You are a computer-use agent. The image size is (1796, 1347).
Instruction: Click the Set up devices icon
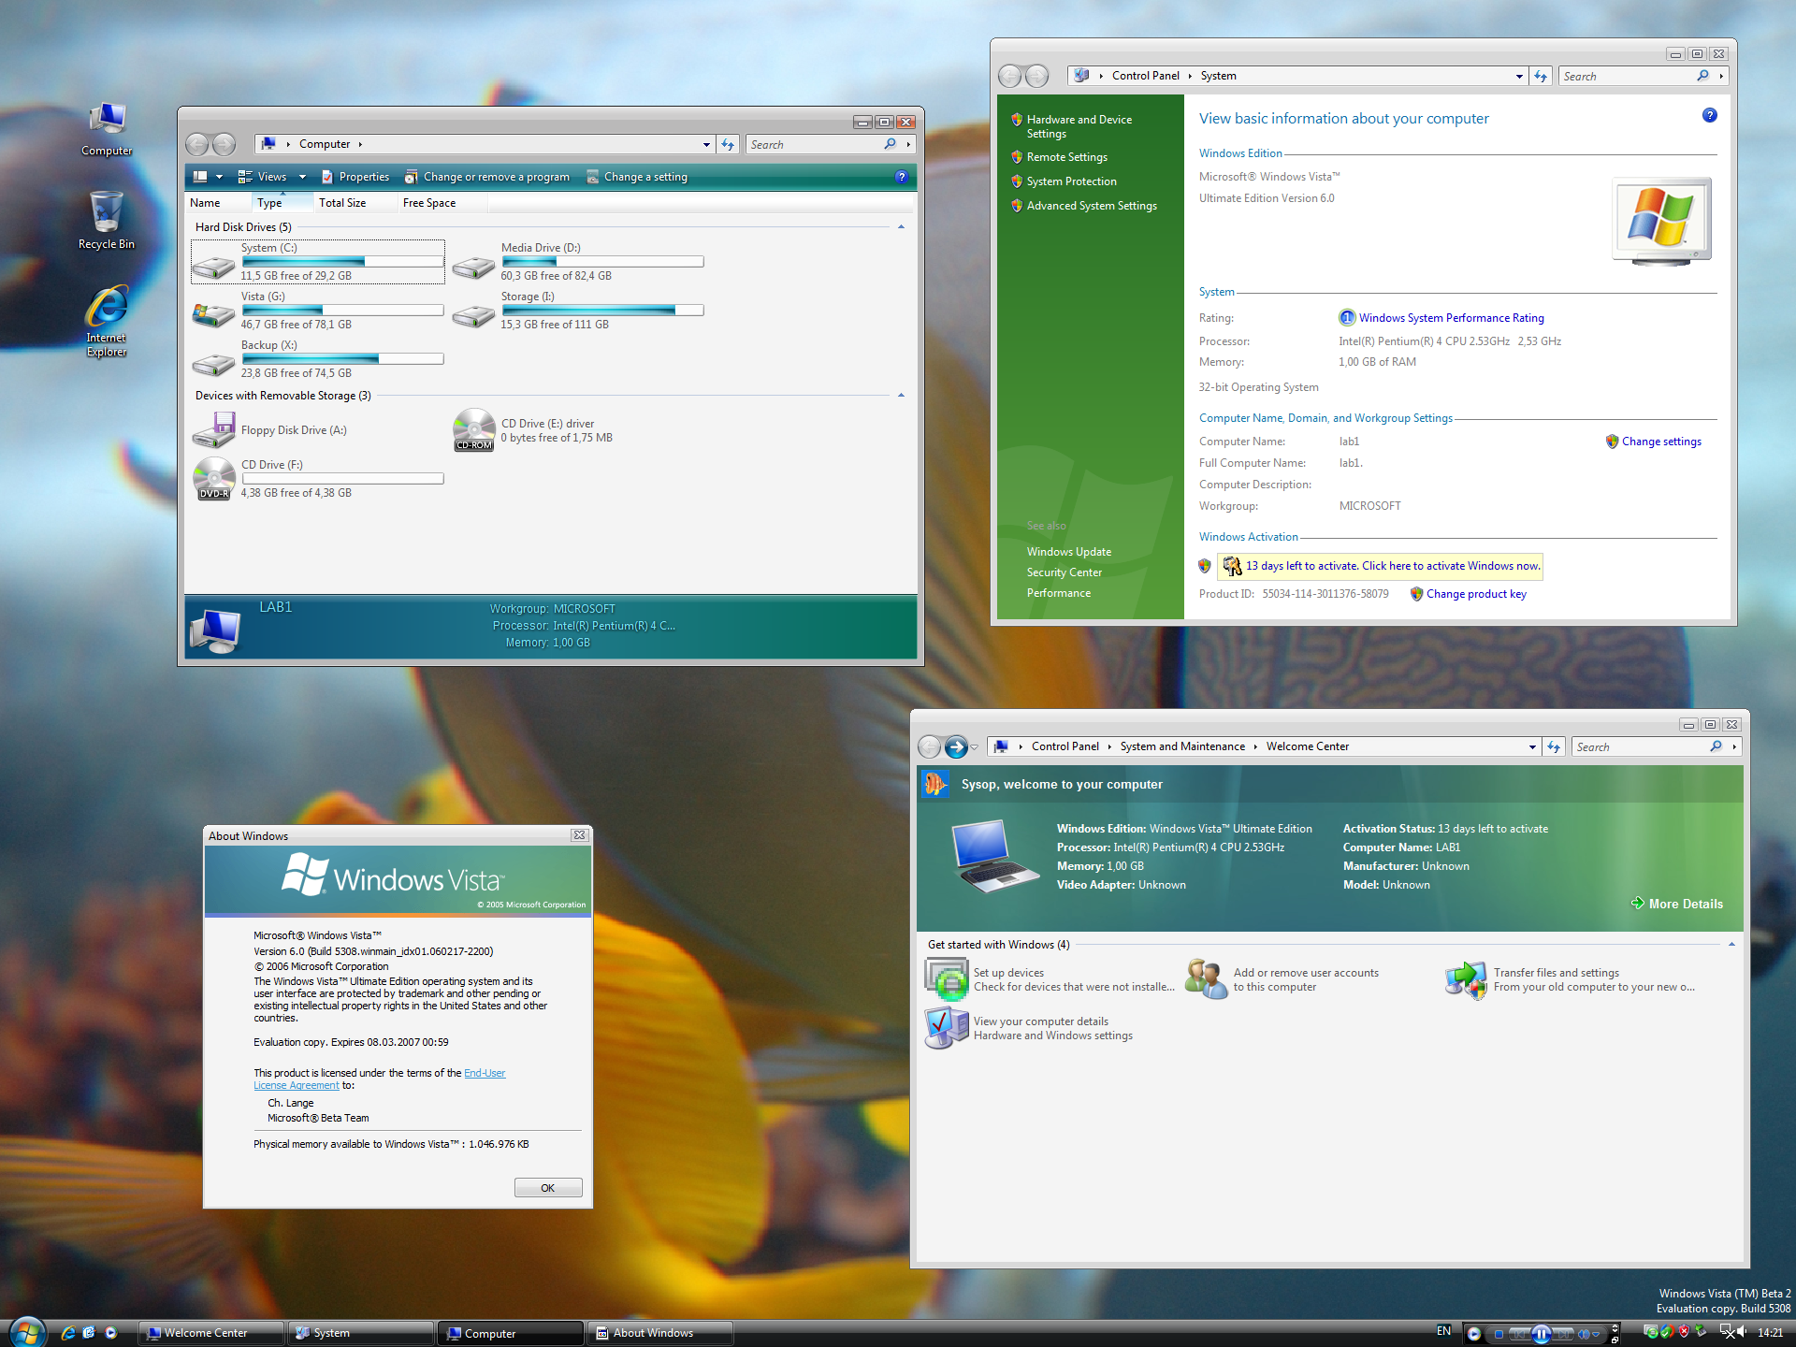tap(947, 979)
